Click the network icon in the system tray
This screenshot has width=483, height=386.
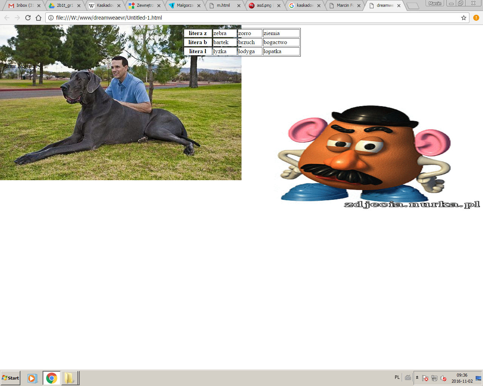(x=434, y=378)
